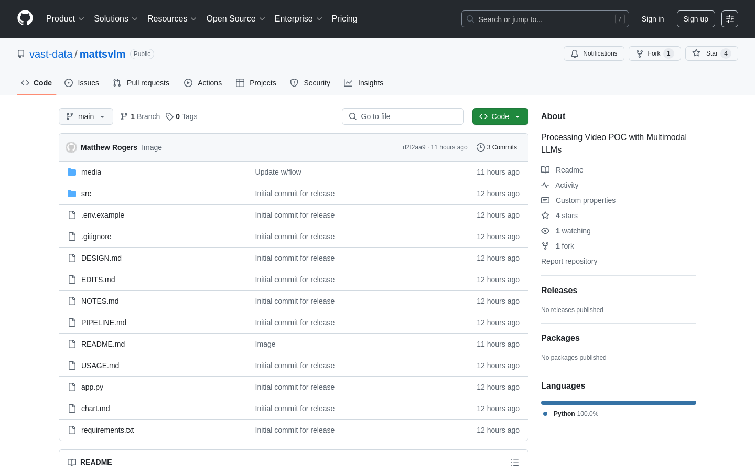
Task: Click the src folder icon
Action: tap(72, 194)
